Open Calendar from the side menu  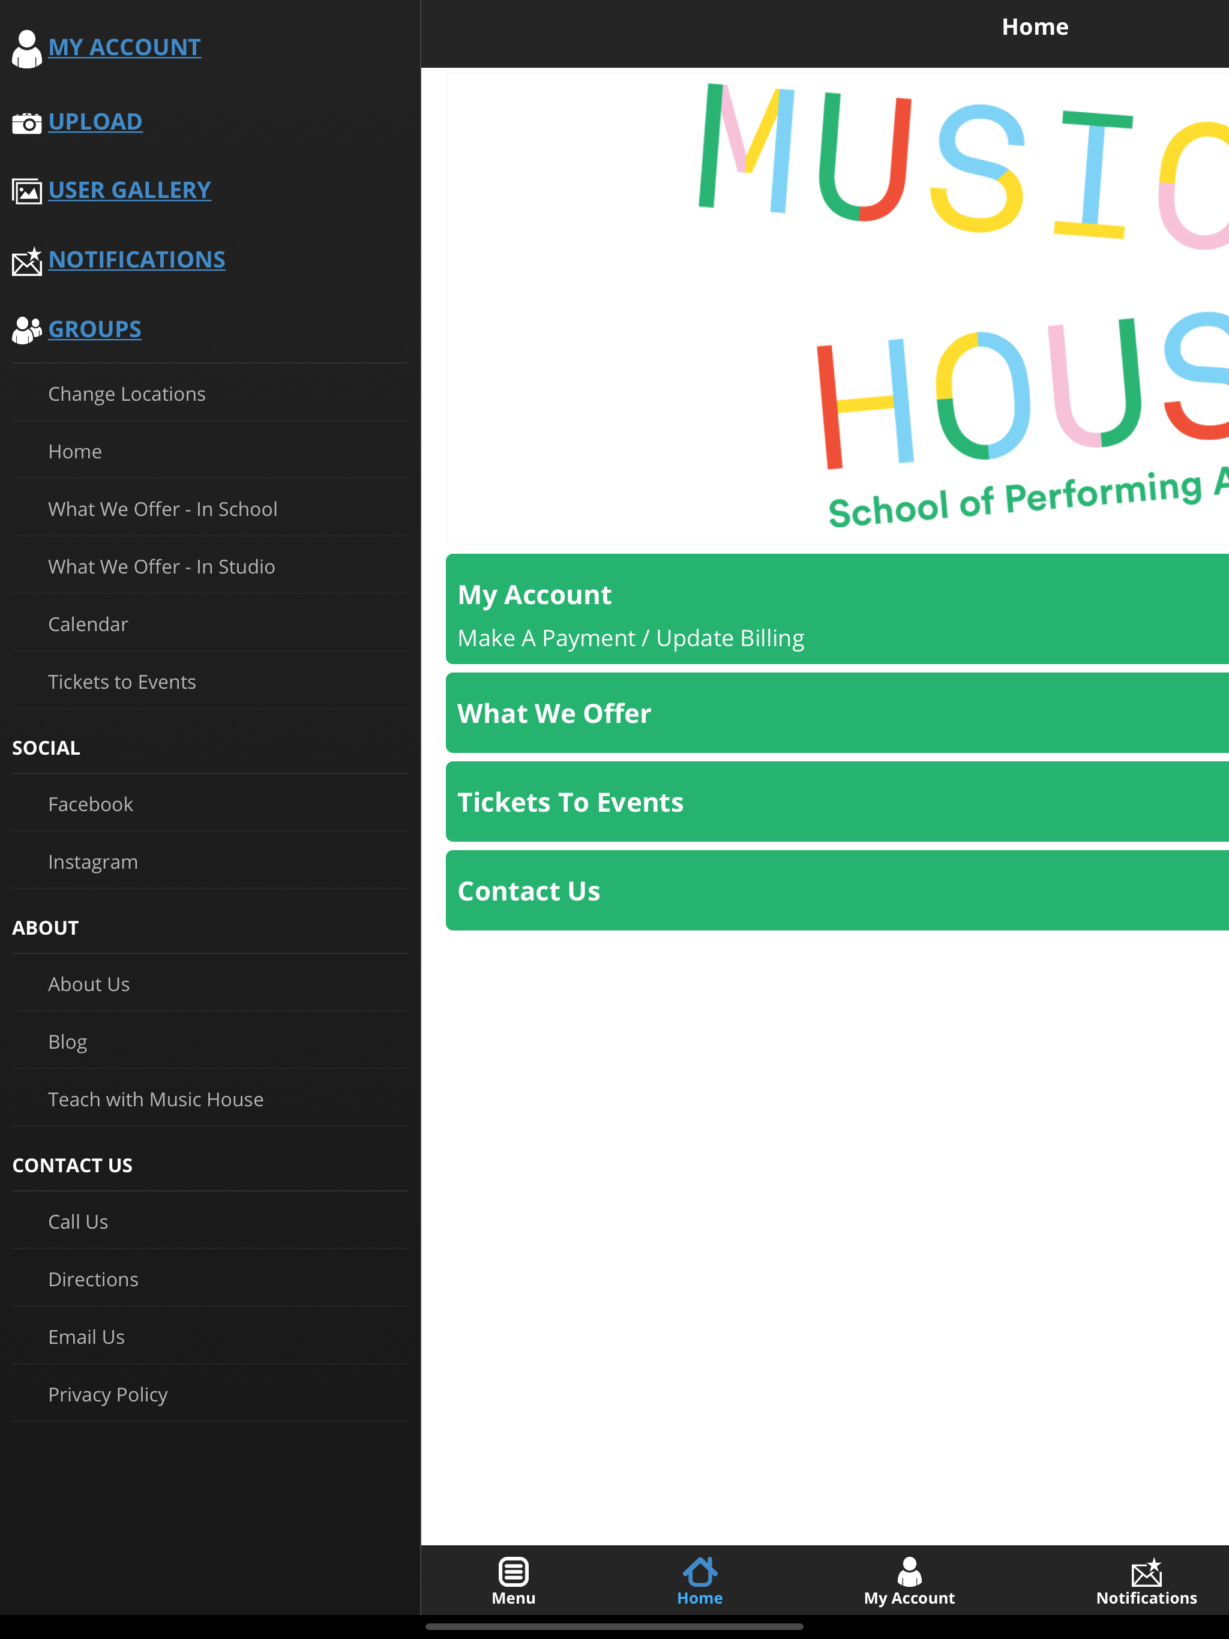click(x=210, y=624)
